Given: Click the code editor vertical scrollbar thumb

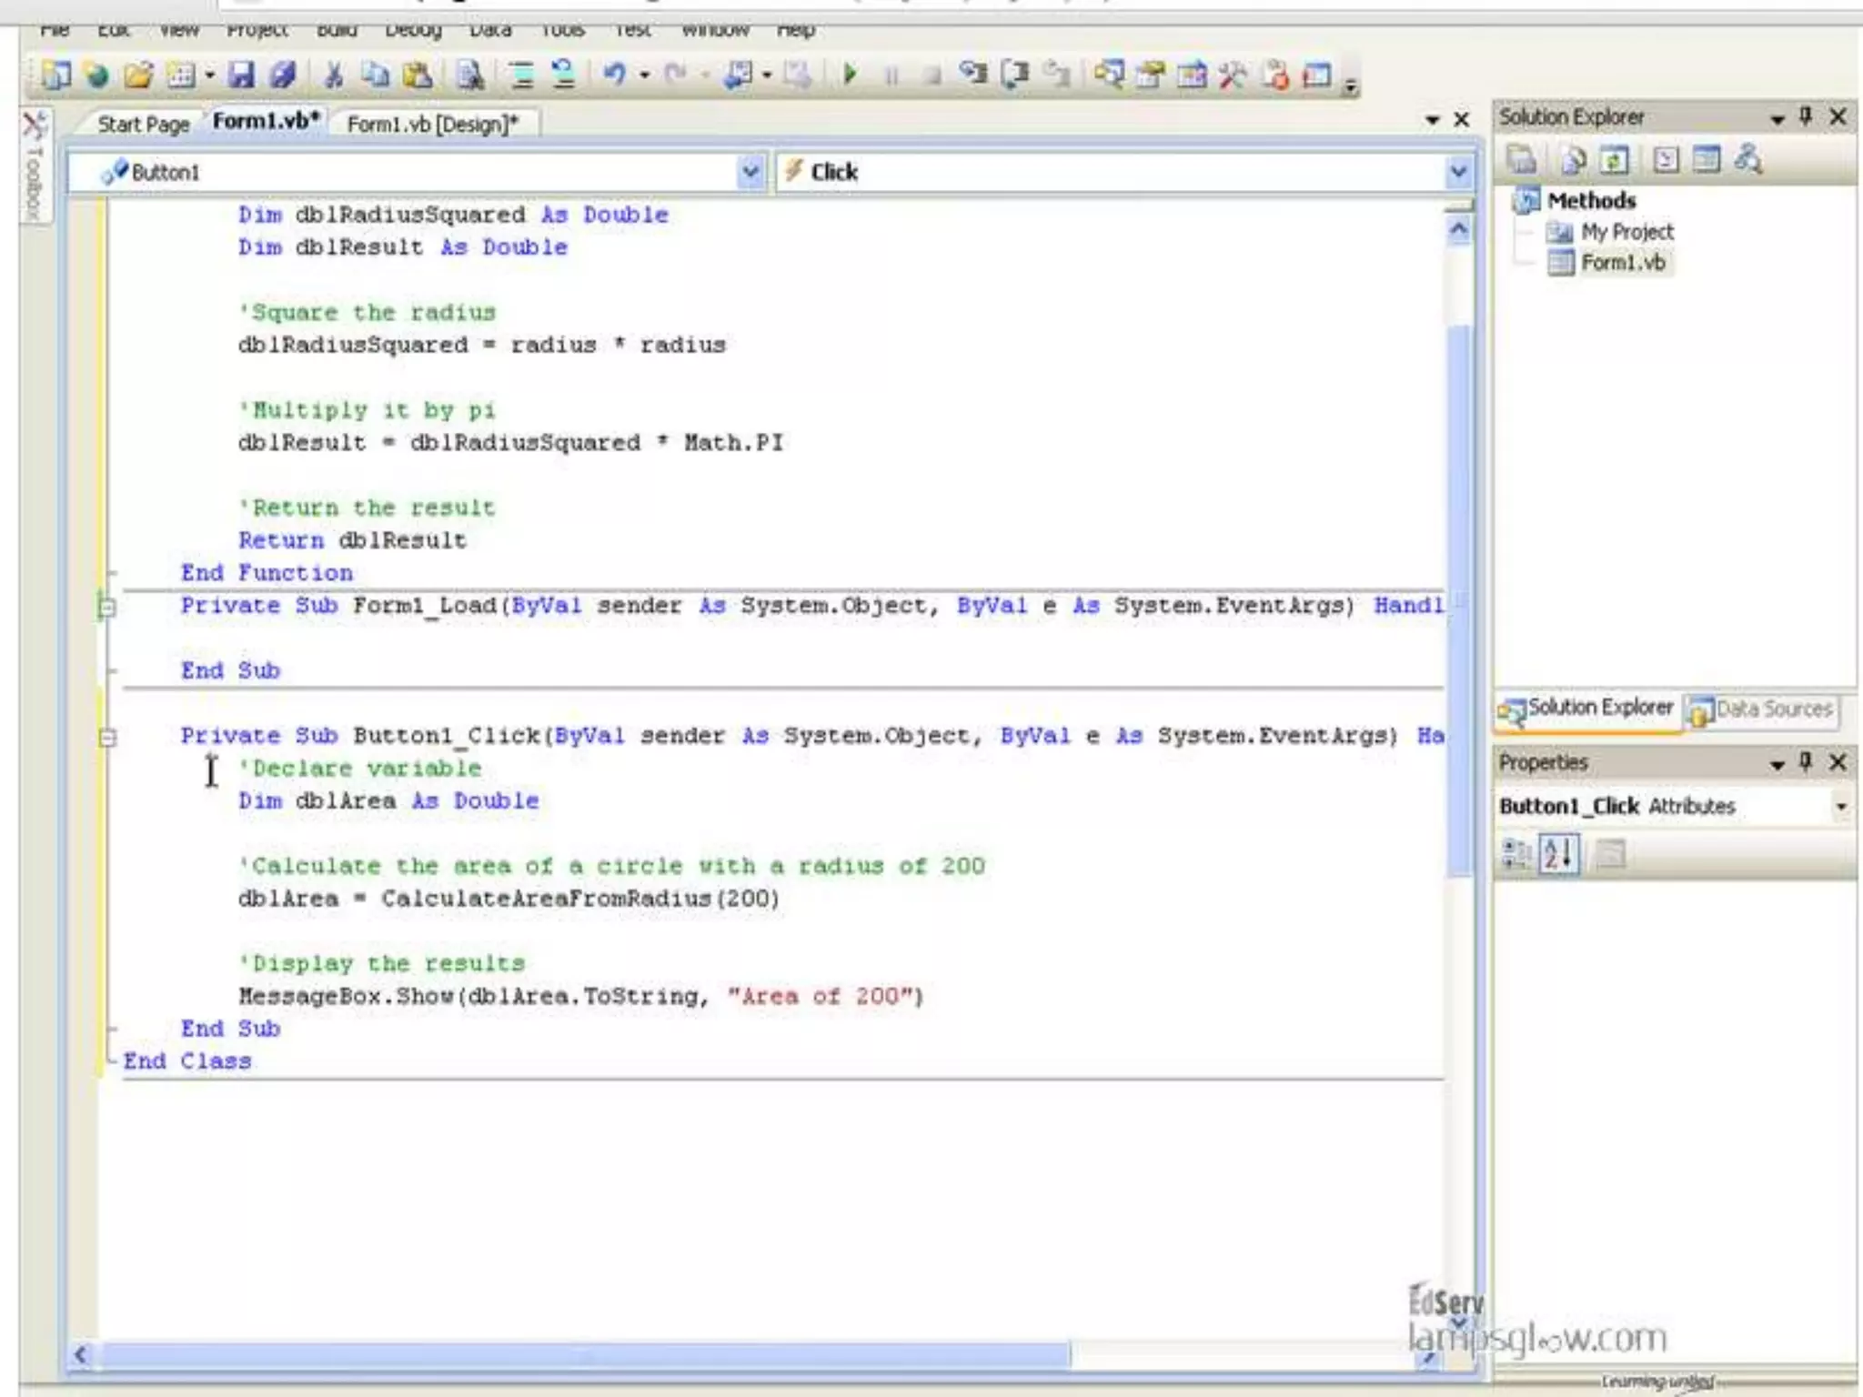Looking at the screenshot, I should tap(1458, 600).
